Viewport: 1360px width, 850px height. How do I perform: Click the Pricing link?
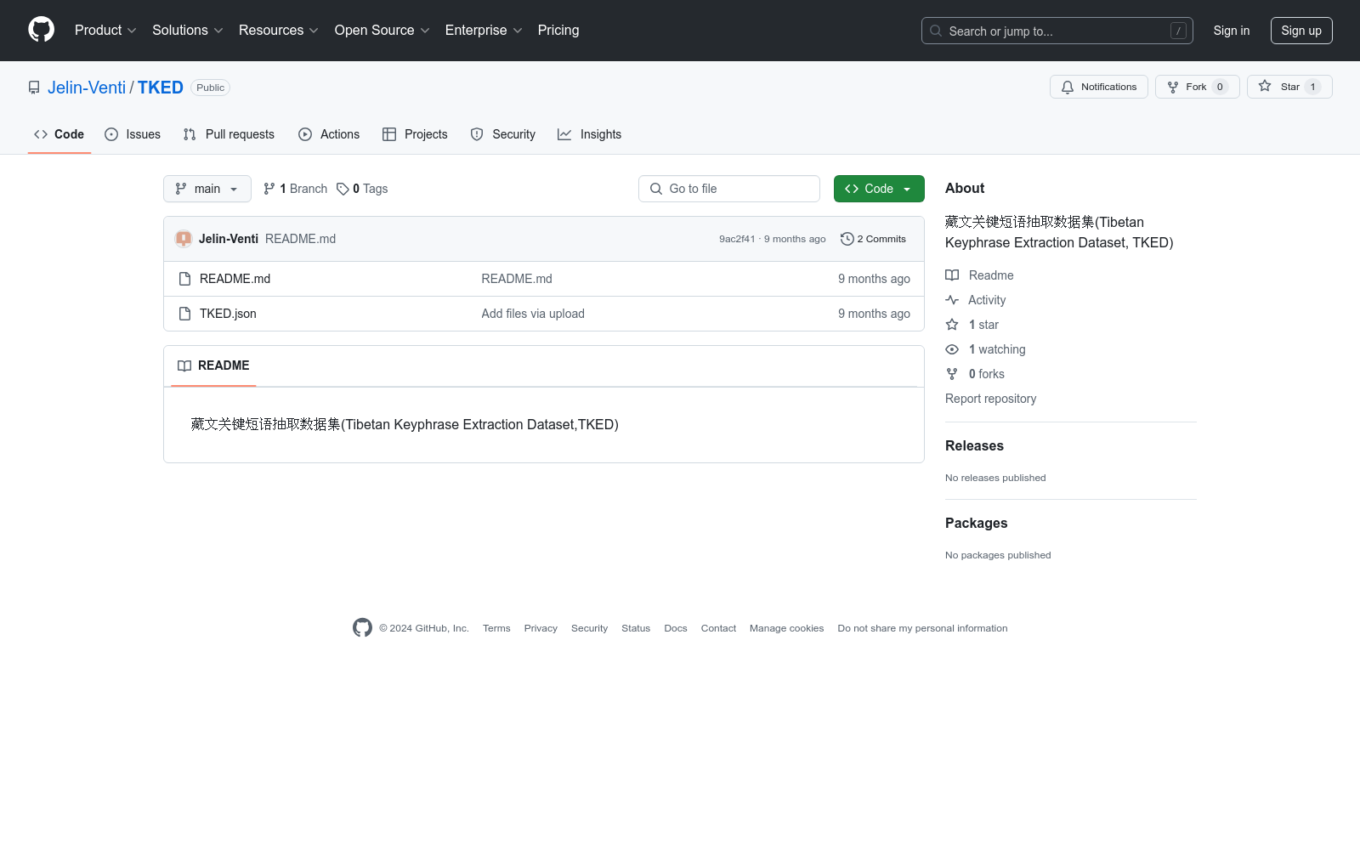pos(558,30)
